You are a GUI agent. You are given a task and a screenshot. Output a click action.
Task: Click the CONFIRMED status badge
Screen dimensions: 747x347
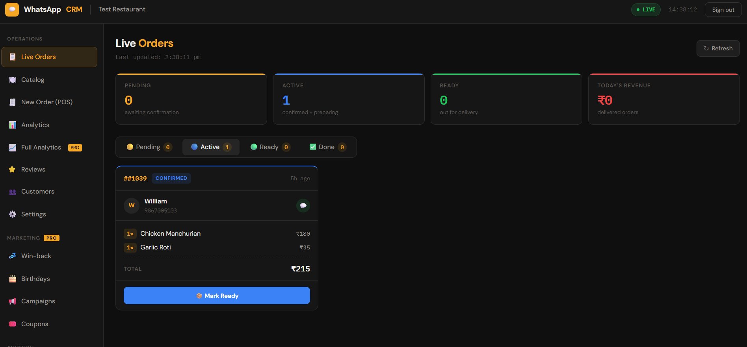[x=171, y=178]
